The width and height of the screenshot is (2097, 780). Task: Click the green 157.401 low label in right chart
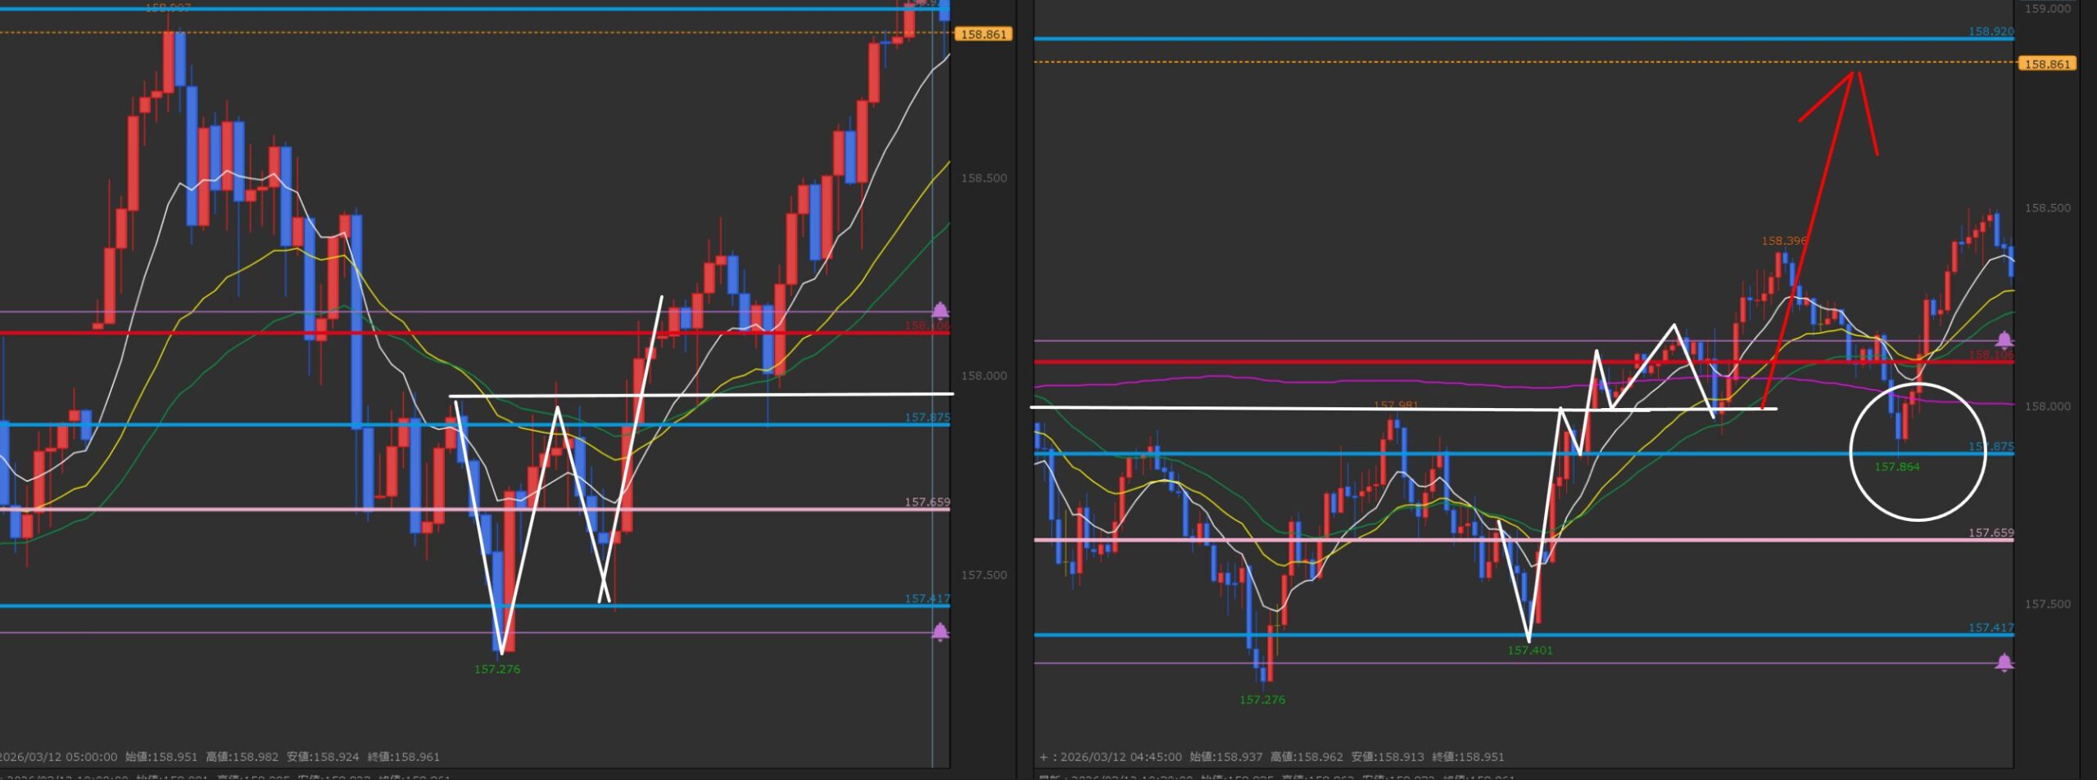pyautogui.click(x=1529, y=651)
